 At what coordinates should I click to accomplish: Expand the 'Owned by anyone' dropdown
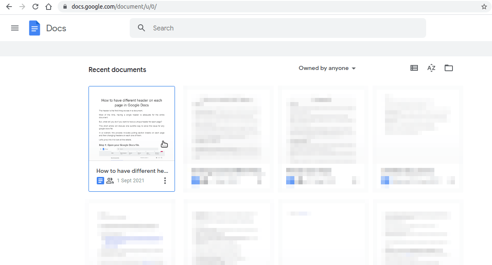[x=327, y=68]
